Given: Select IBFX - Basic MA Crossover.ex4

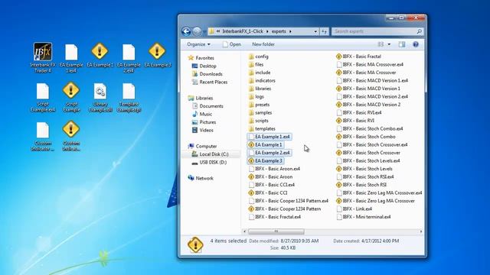Looking at the screenshot, I should click(369, 64).
